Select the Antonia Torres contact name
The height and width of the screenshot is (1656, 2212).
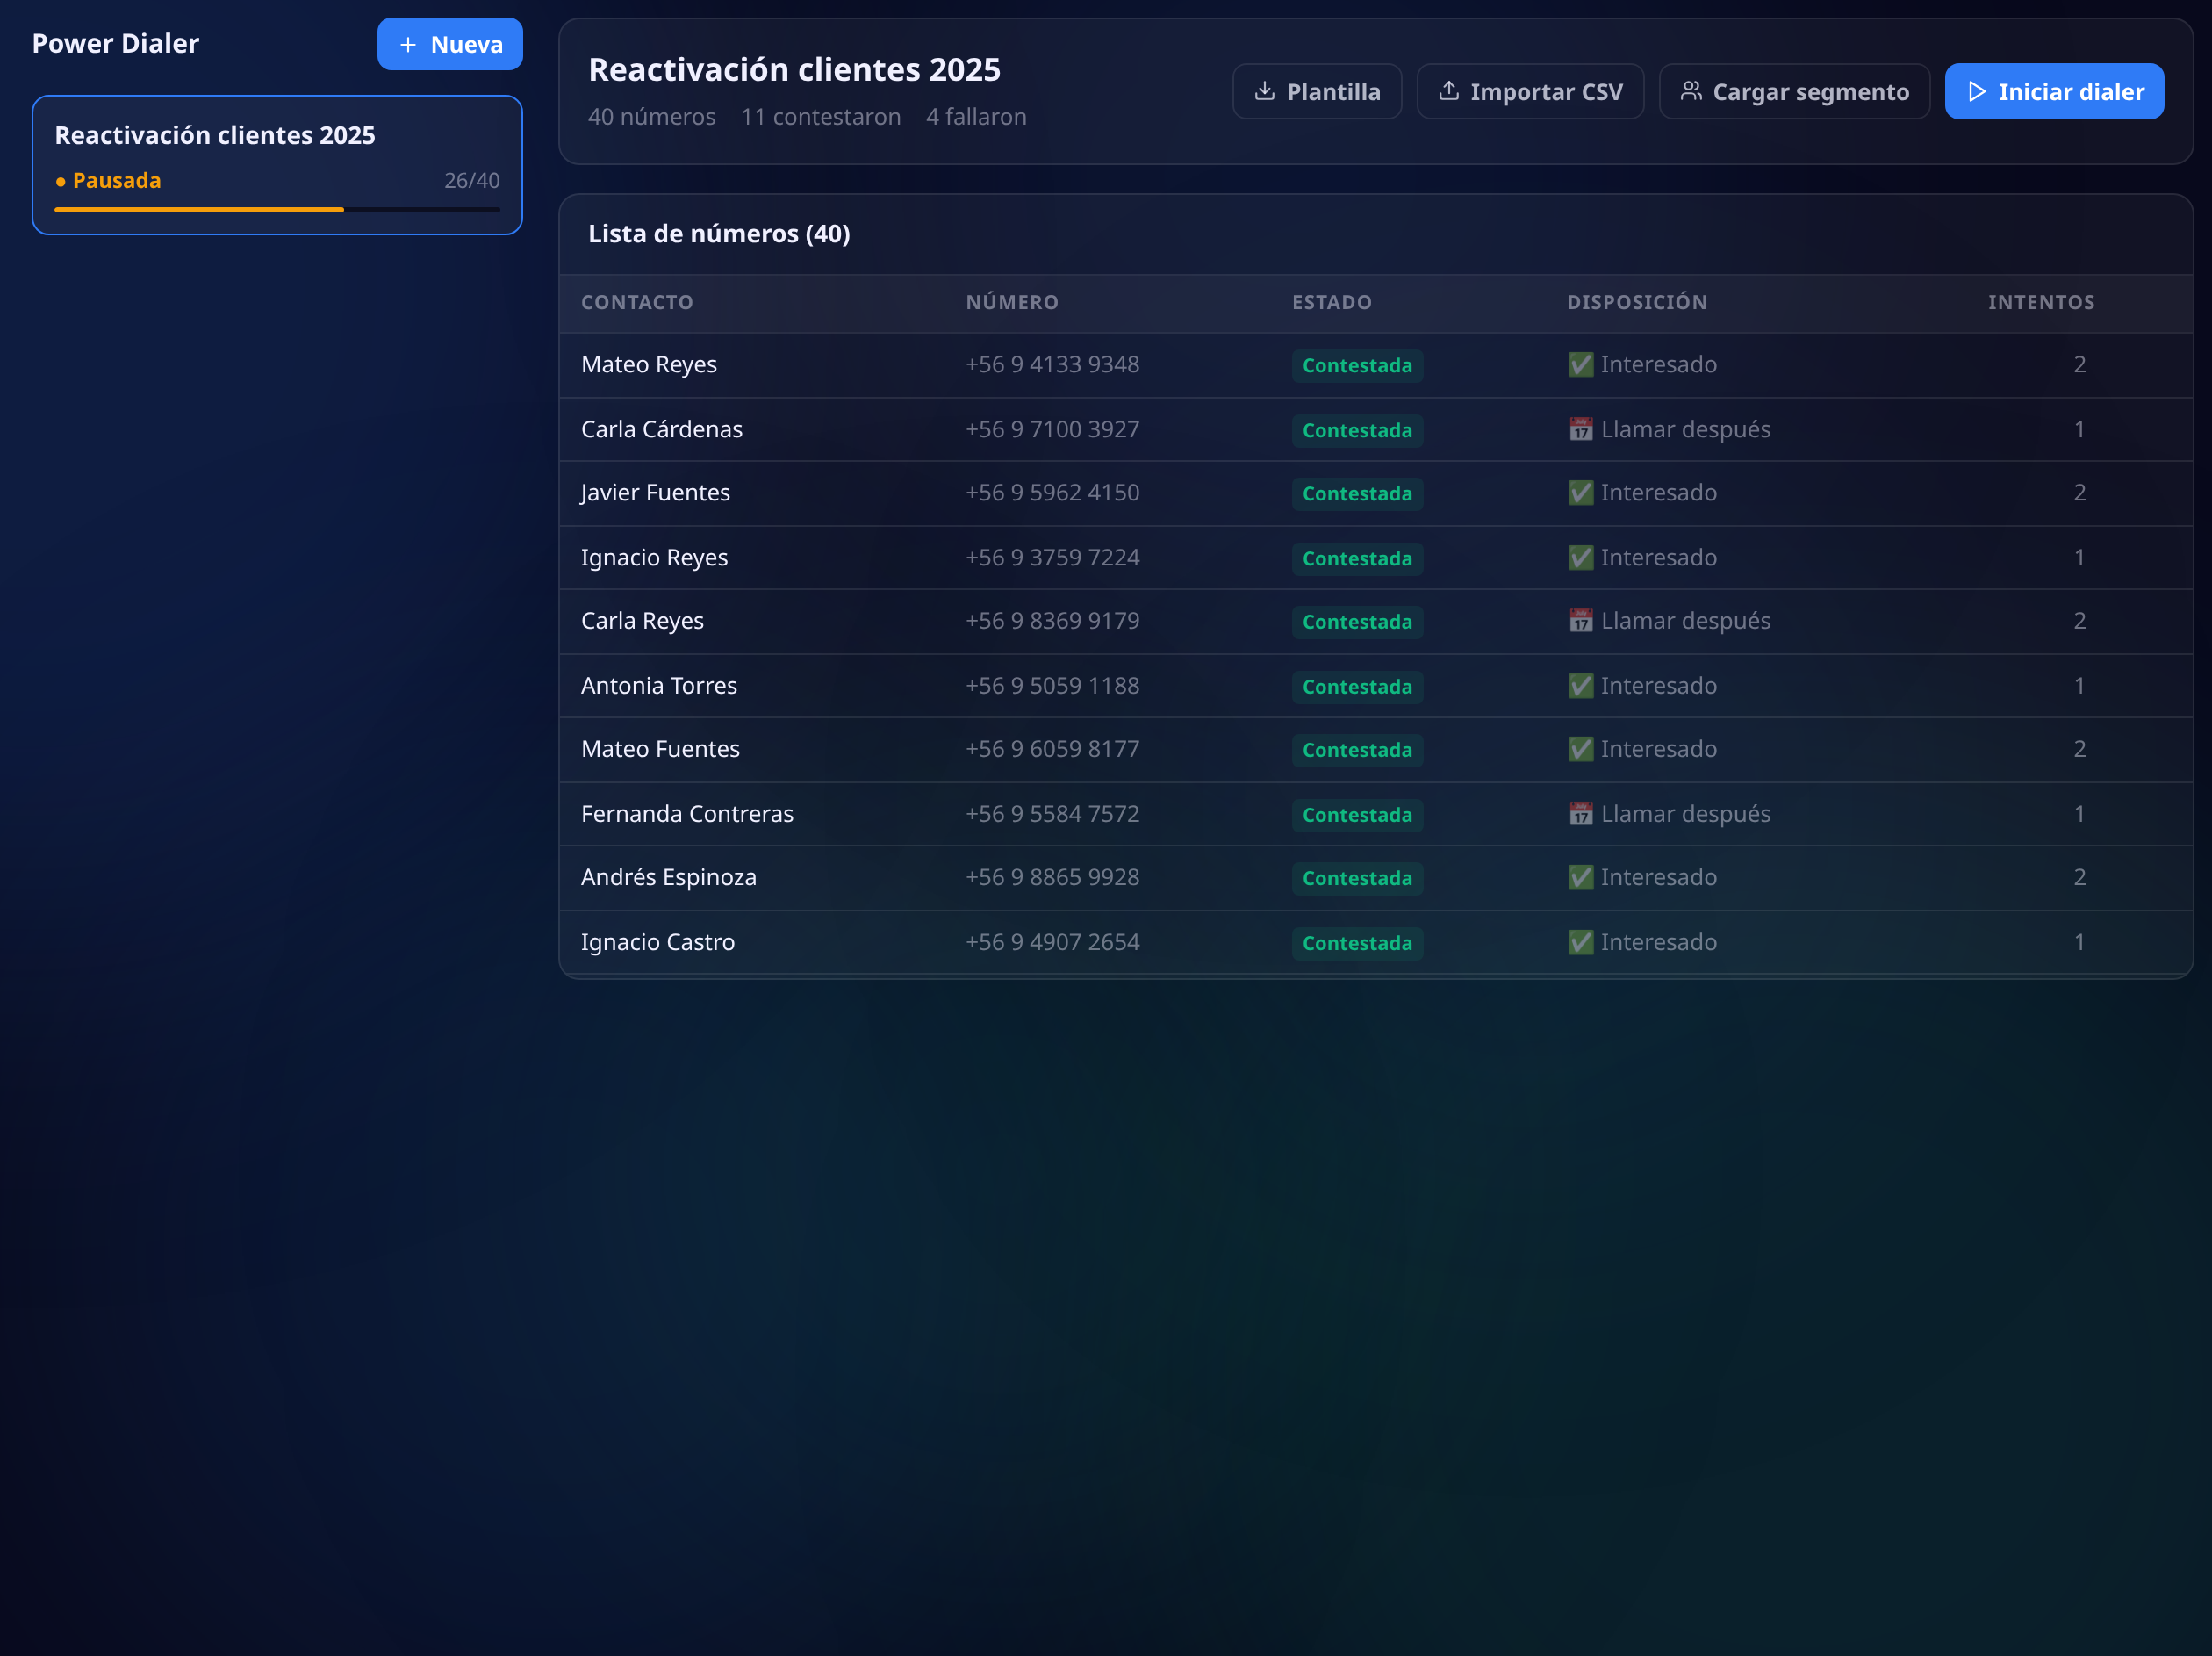[x=659, y=686]
